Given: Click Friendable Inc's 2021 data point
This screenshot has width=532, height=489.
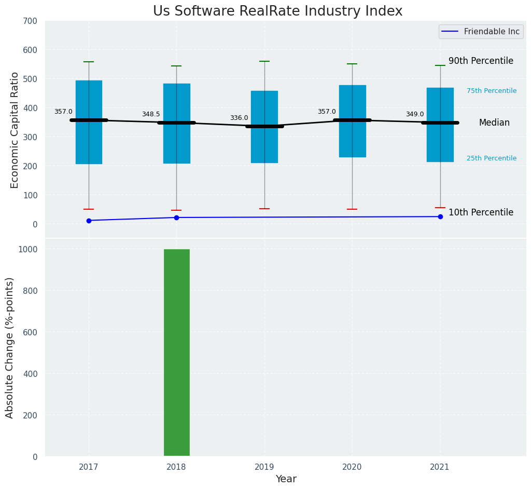Looking at the screenshot, I should point(440,216).
